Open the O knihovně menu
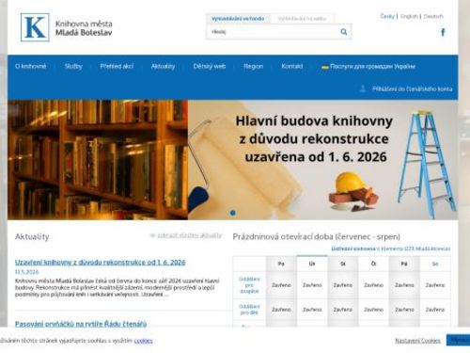Screen dimensions: 470x353 tap(31, 66)
